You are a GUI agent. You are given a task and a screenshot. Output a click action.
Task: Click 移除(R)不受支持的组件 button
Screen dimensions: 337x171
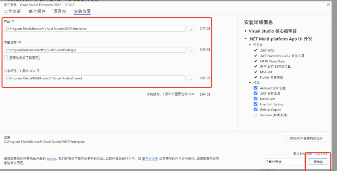pos(306,139)
